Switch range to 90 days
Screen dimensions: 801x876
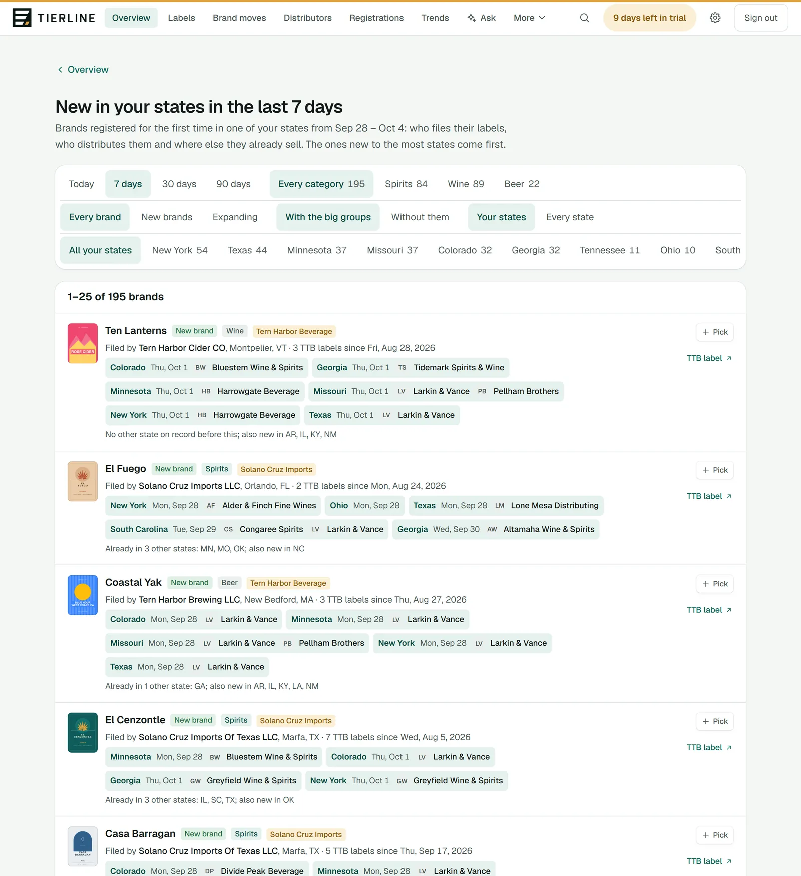click(233, 184)
